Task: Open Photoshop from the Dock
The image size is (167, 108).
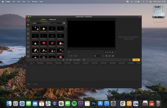Action: tap(94, 104)
